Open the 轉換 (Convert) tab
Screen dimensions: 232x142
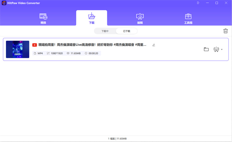point(43,18)
